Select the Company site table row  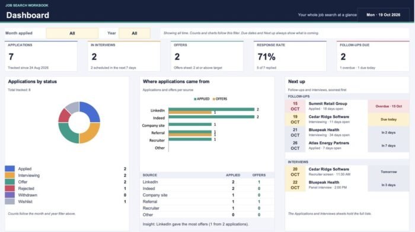[x=207, y=195]
